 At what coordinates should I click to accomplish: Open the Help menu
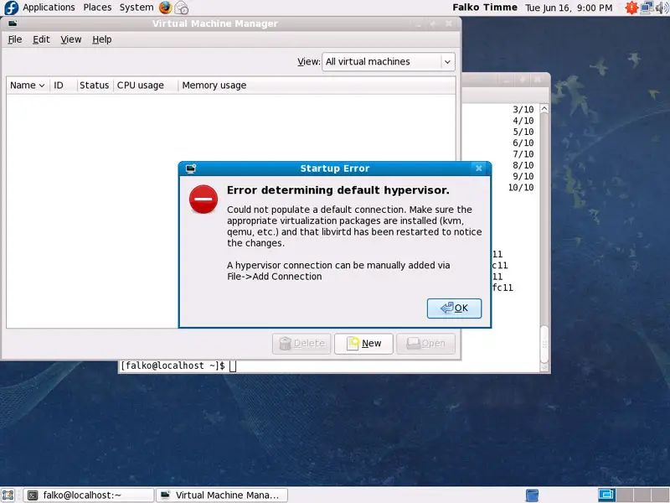(101, 39)
